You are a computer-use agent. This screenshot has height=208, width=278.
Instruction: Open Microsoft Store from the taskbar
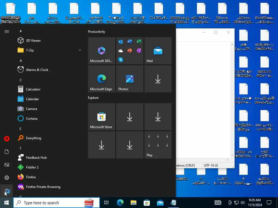click(147, 203)
